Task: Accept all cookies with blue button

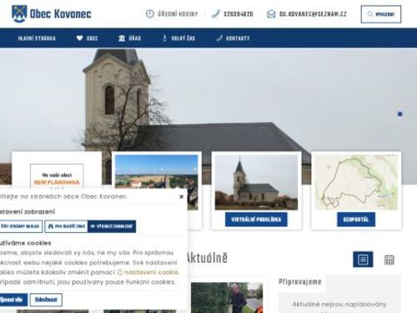Action: pos(13,300)
